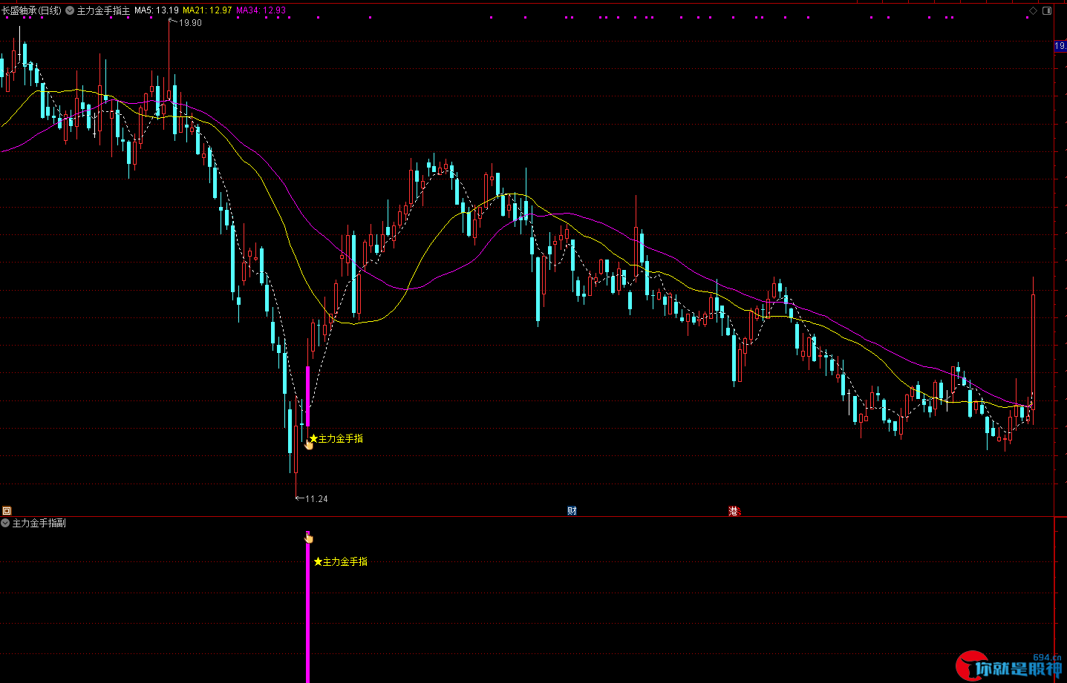Click hand pointer icon in sub-indicator panel
This screenshot has width=1067, height=683.
point(309,537)
